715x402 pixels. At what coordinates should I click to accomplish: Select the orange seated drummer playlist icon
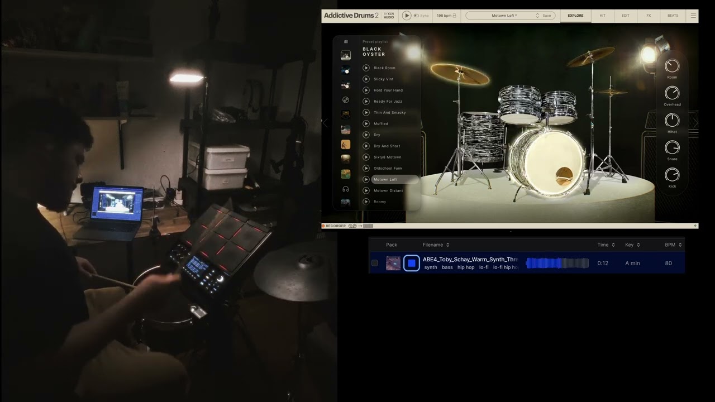tap(346, 145)
